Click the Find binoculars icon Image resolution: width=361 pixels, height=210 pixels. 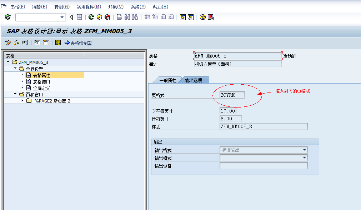(x=127, y=17)
